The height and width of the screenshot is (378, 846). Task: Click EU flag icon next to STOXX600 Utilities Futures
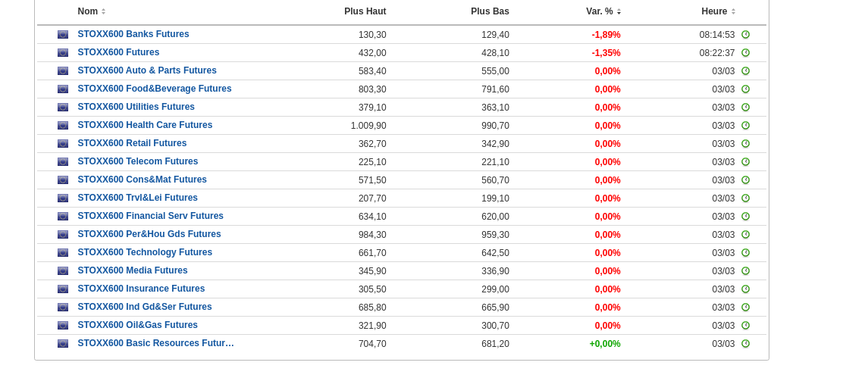click(63, 108)
